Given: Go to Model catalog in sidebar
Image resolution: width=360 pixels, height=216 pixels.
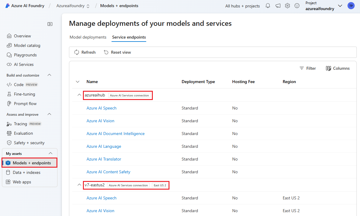Looking at the screenshot, I should (27, 45).
